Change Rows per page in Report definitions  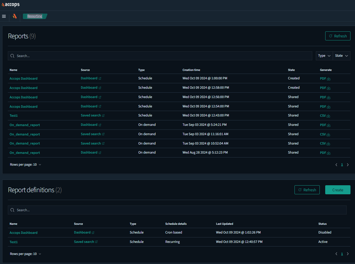click(26, 254)
